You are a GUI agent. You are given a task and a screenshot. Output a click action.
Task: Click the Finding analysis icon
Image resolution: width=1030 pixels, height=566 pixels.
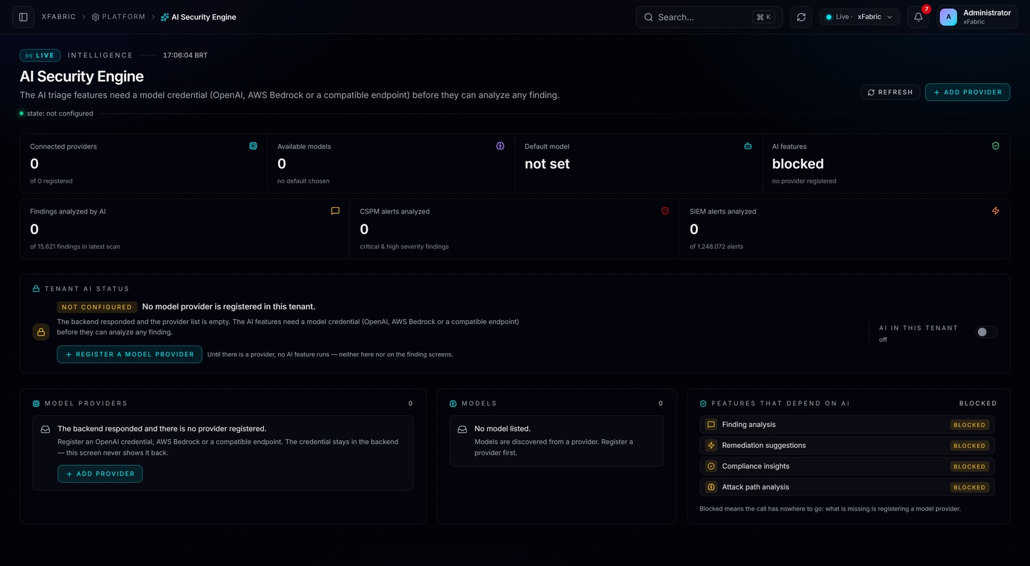coord(711,424)
